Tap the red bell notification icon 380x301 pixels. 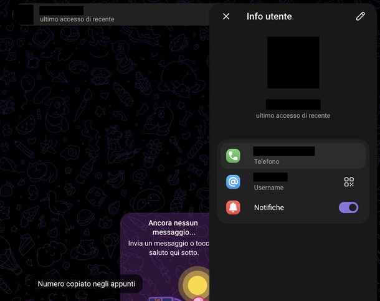coord(233,208)
